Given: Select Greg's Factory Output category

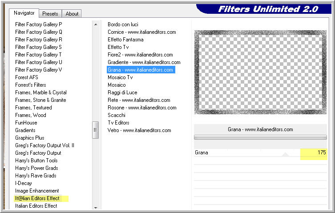Looking at the screenshot, I should tap(38, 153).
